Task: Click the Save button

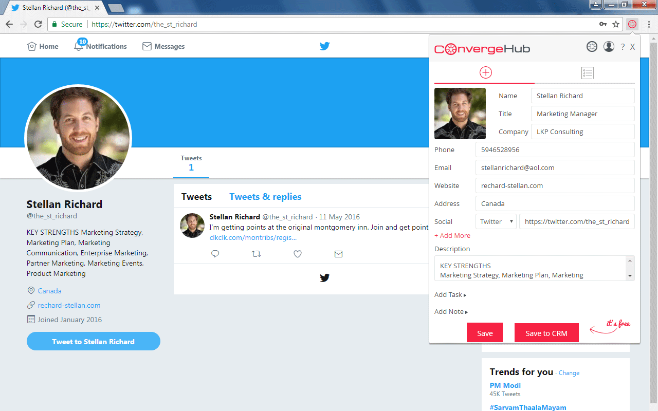Action: (x=485, y=333)
